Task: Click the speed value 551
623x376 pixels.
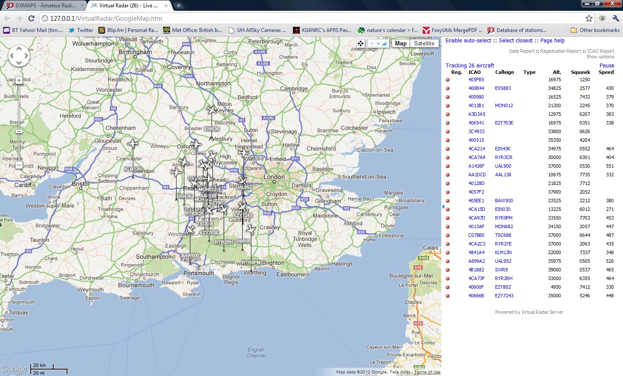Action: click(x=610, y=166)
